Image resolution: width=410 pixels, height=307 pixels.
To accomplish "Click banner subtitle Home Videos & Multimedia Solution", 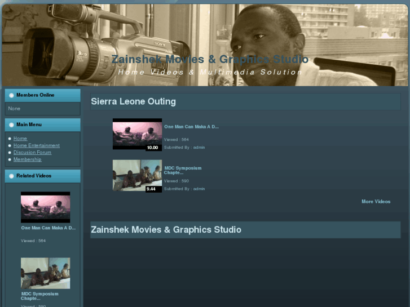I will tap(210, 72).
